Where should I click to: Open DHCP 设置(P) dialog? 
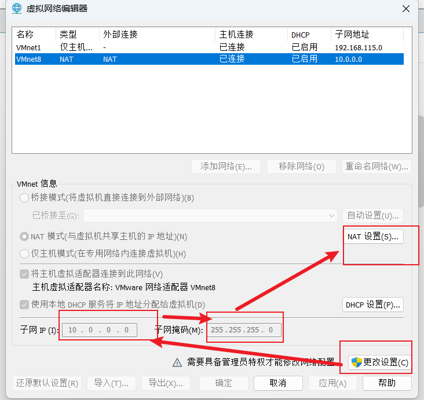[373, 305]
